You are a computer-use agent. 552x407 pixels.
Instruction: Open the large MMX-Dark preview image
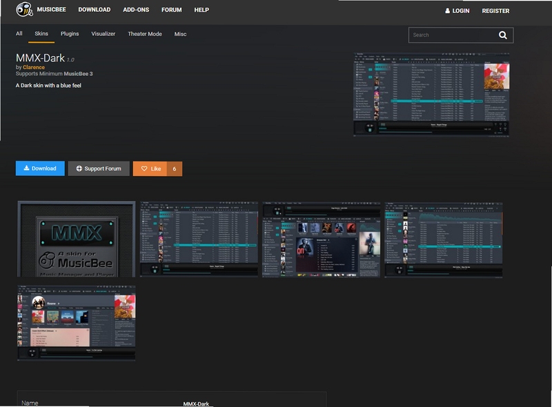[431, 94]
